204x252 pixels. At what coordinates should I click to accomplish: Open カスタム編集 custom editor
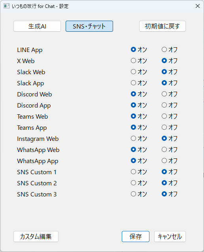[36, 237]
